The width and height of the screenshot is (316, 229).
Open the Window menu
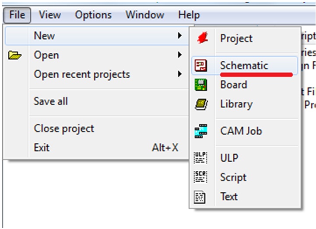144,15
